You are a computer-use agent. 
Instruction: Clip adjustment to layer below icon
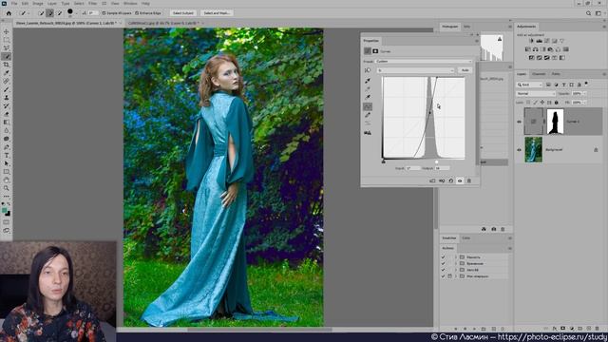tap(432, 180)
